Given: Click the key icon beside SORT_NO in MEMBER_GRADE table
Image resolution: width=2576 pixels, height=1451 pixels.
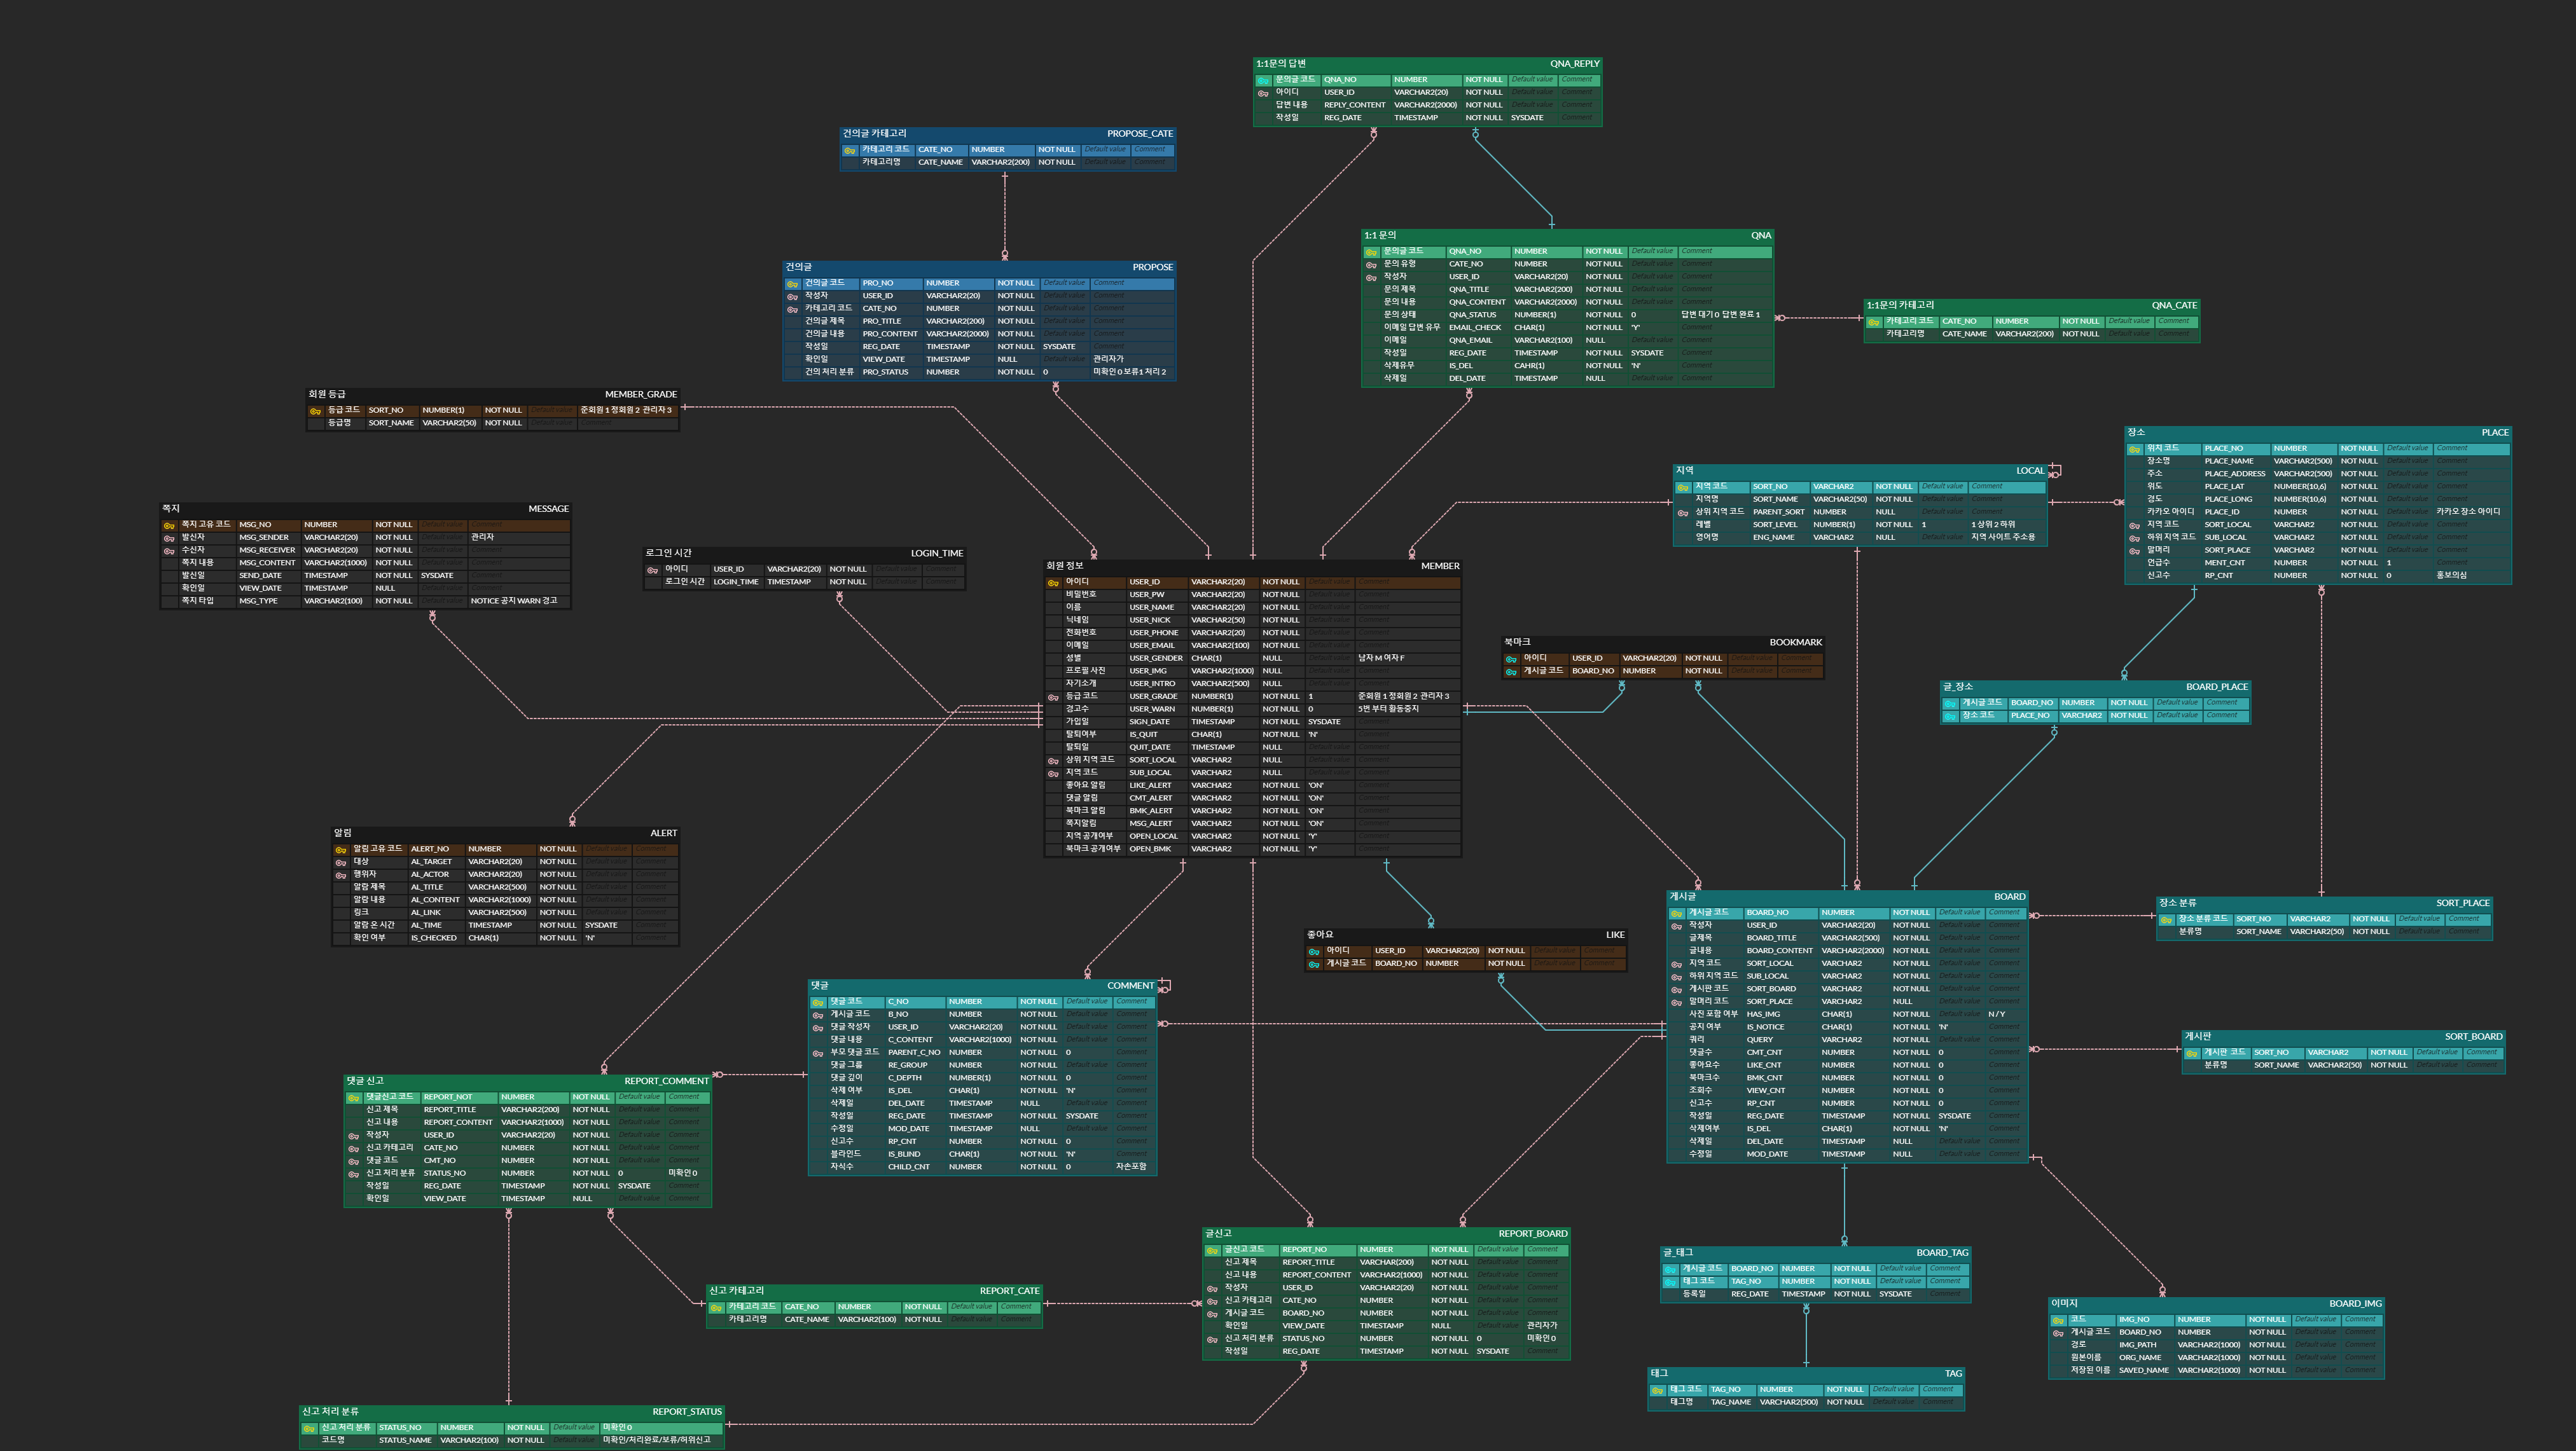Looking at the screenshot, I should pos(315,411).
